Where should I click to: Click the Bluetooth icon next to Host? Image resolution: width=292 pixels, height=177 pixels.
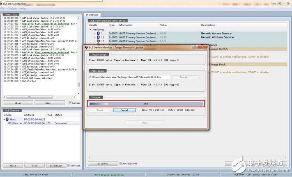coord(7,119)
